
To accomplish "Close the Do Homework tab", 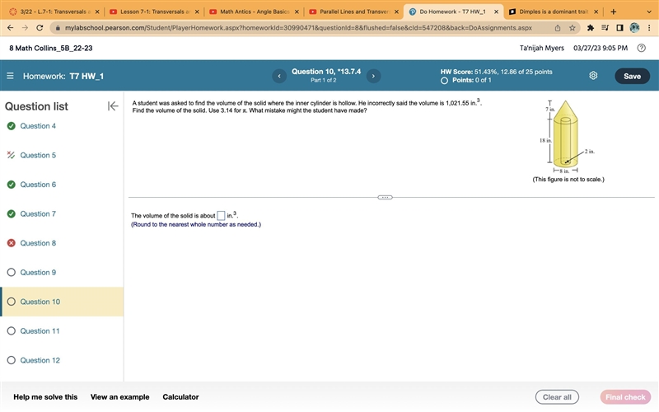I will pyautogui.click(x=496, y=12).
